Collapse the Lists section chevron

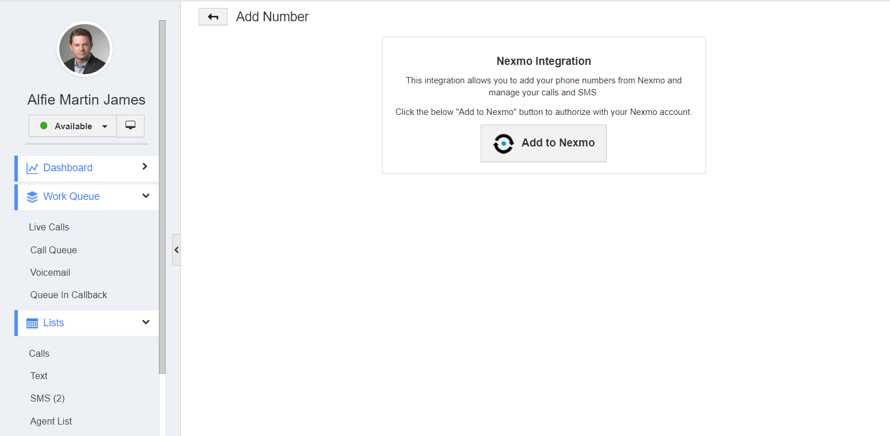[146, 322]
